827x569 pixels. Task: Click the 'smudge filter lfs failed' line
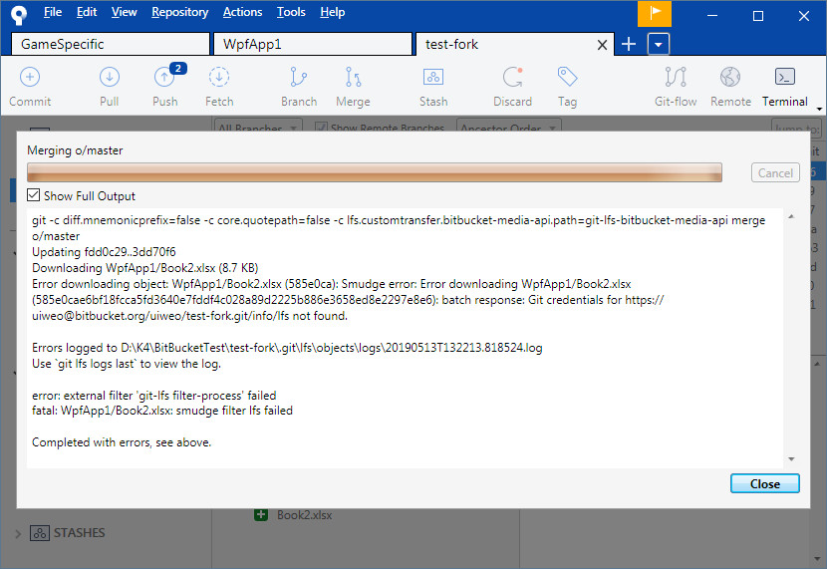pos(162,411)
